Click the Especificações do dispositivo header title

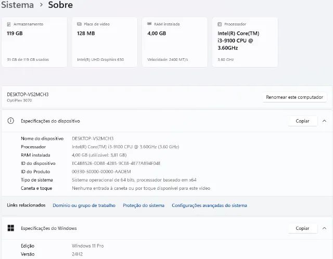[x=50, y=121]
